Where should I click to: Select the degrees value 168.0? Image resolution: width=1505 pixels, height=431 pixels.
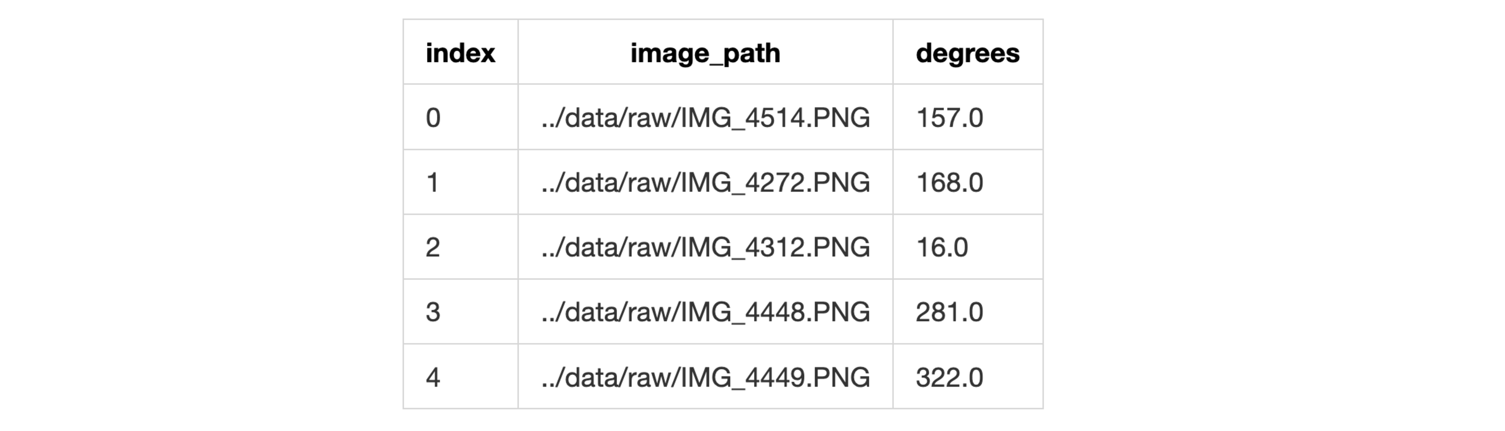click(x=949, y=183)
